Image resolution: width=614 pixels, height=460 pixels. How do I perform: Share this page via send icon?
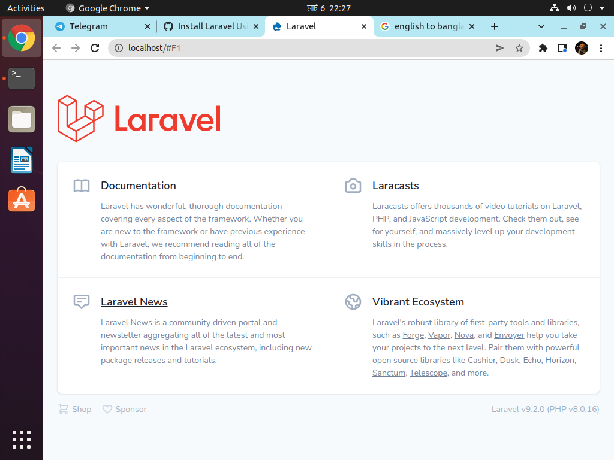coord(499,48)
